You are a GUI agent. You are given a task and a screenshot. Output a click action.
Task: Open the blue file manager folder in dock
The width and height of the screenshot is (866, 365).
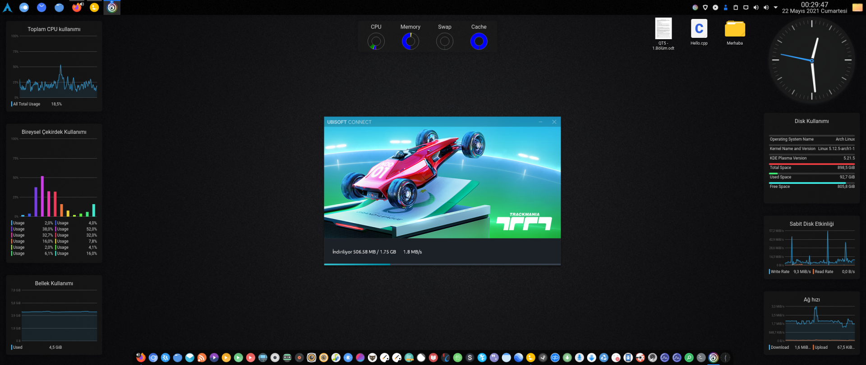(178, 358)
